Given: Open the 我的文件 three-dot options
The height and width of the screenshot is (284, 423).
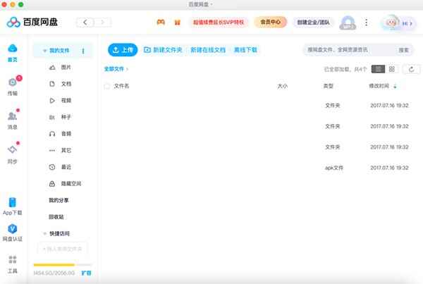Looking at the screenshot, I should (83, 51).
